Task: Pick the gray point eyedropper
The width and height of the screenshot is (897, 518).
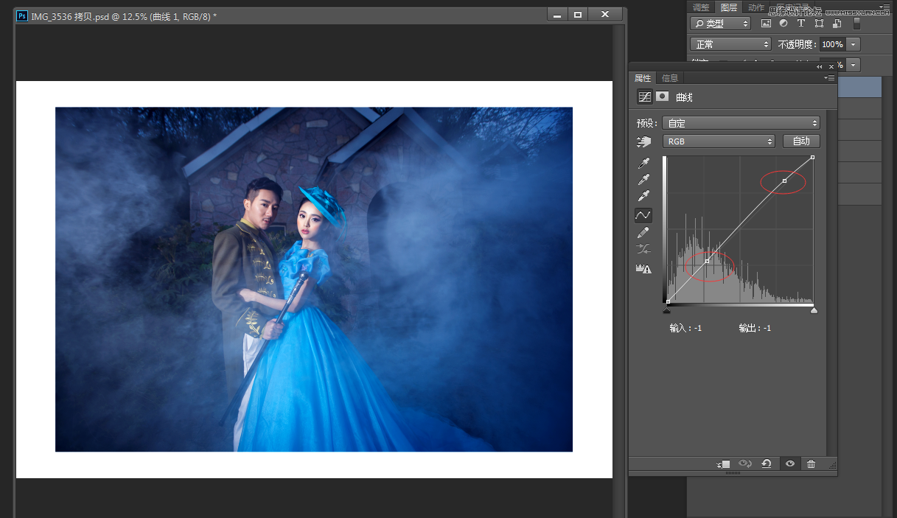Action: 643,180
